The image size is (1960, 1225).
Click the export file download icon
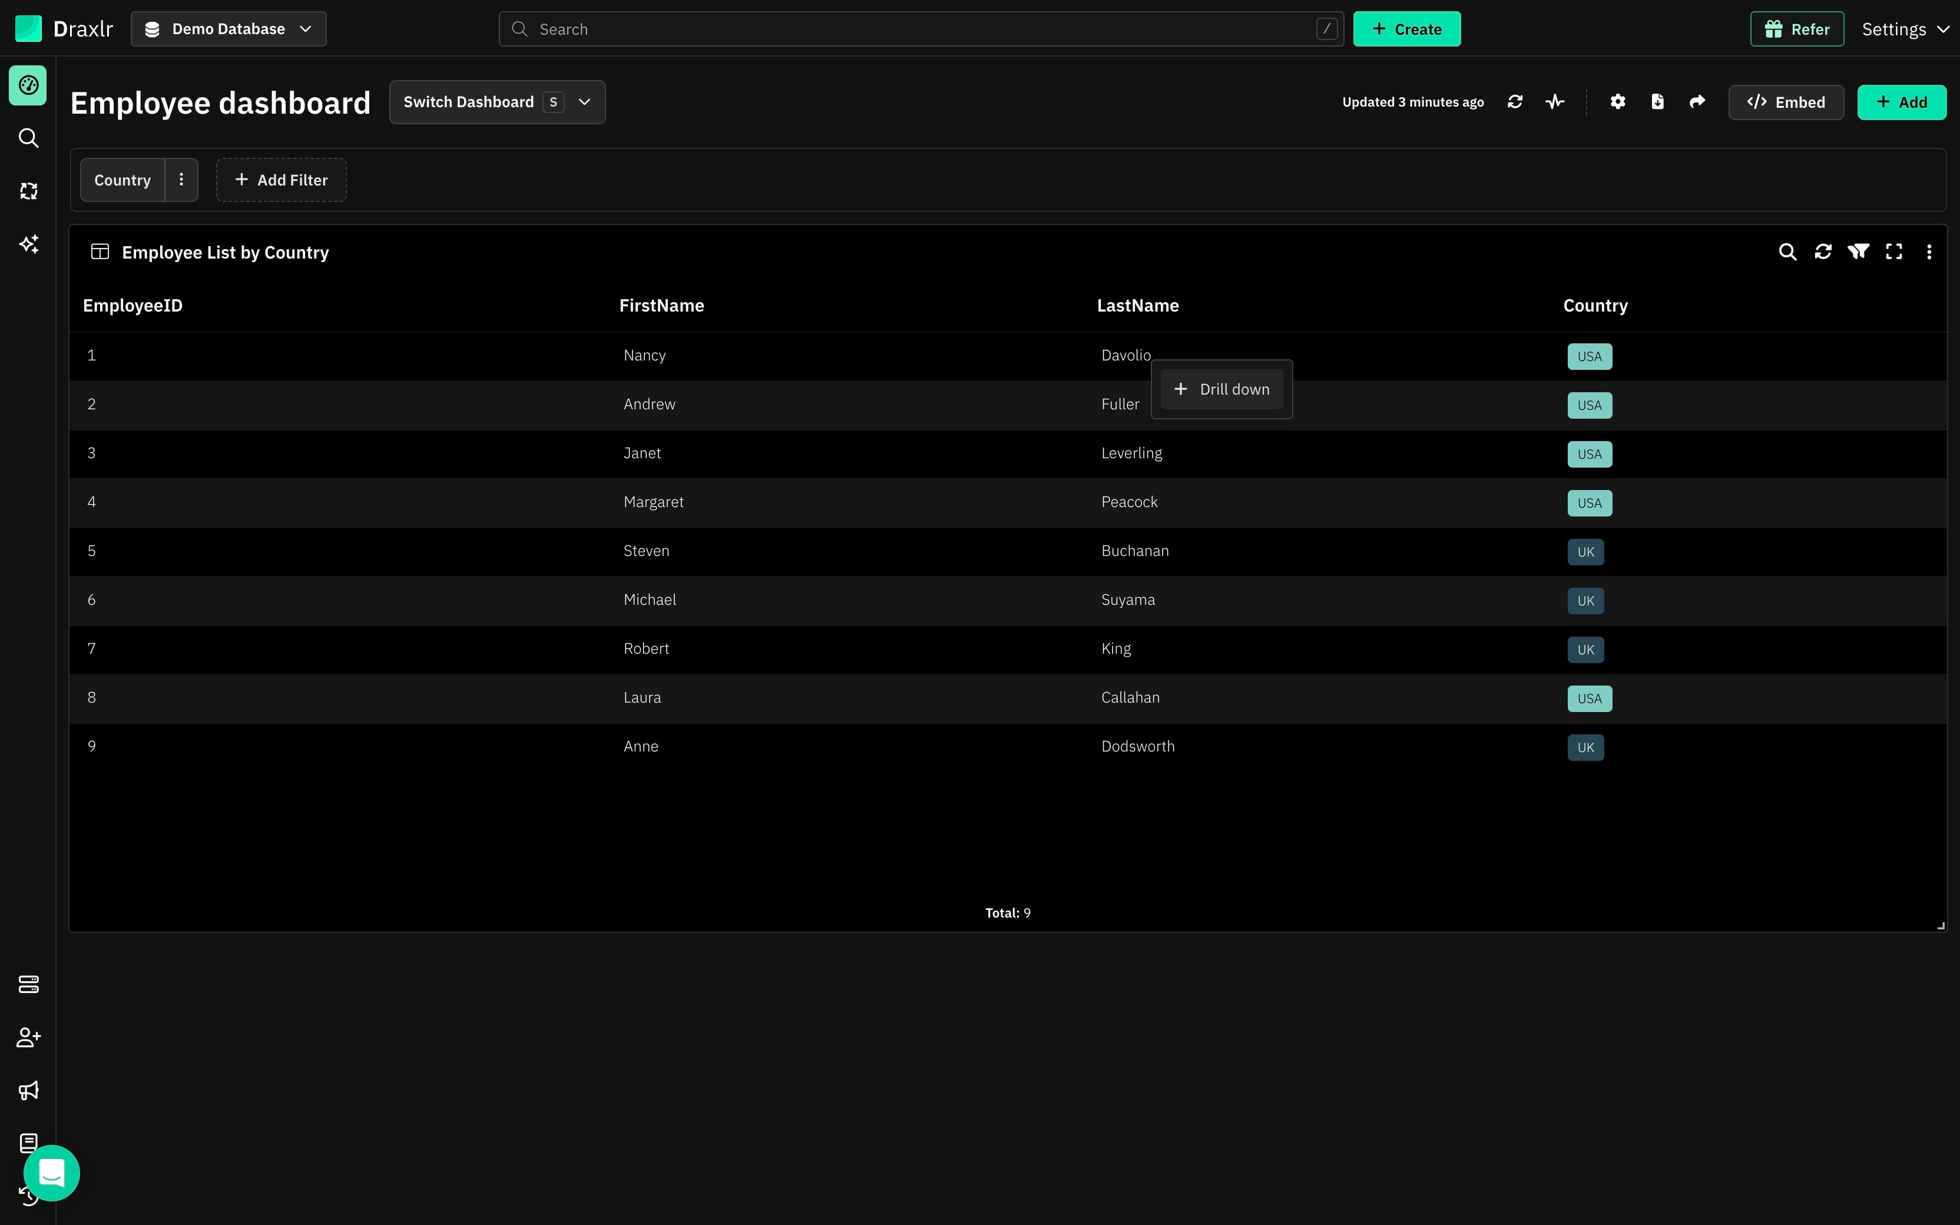tap(1657, 102)
